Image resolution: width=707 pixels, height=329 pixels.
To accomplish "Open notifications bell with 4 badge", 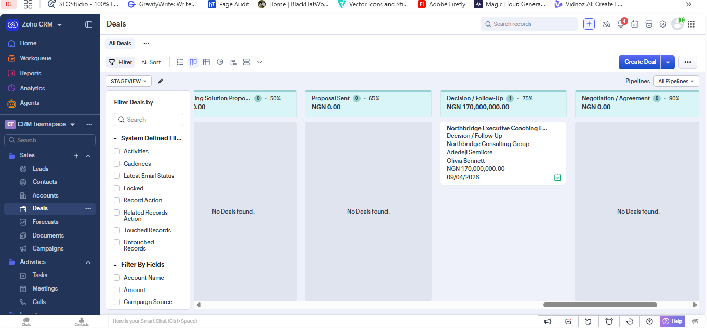I will (621, 24).
